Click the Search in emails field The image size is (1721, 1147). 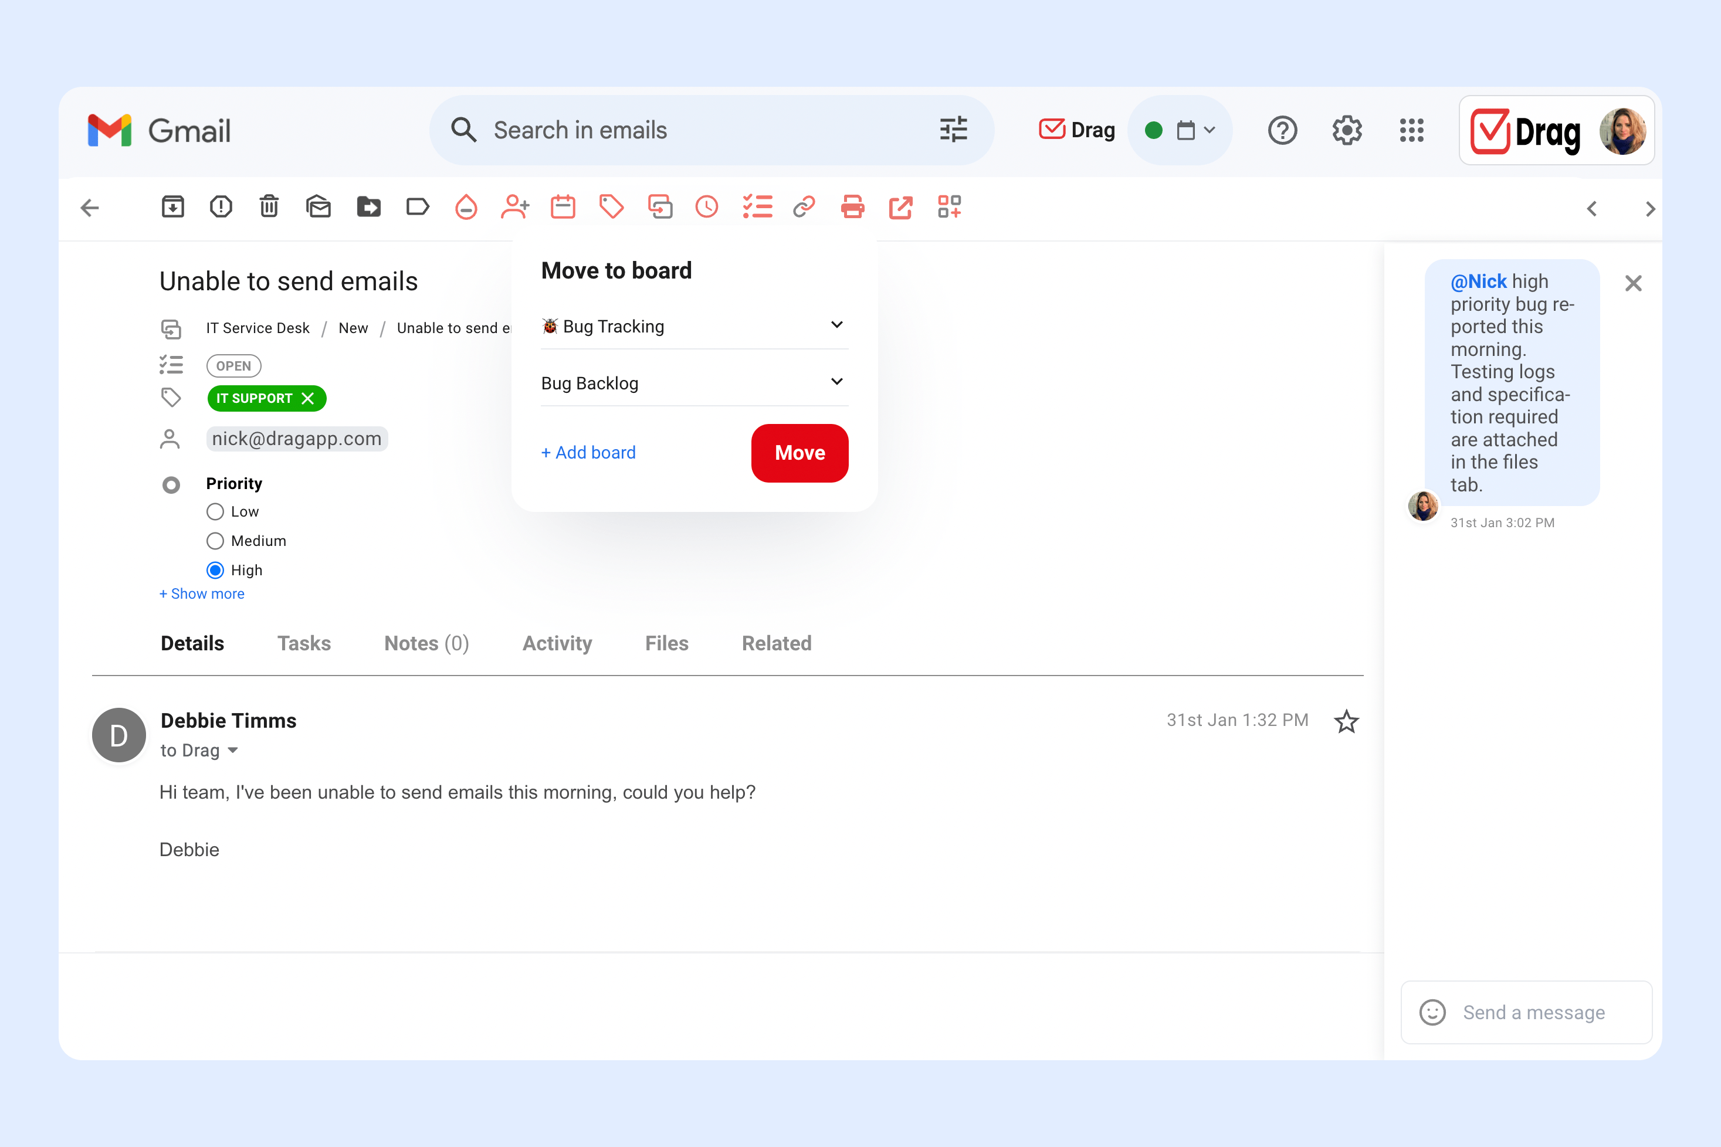(712, 130)
